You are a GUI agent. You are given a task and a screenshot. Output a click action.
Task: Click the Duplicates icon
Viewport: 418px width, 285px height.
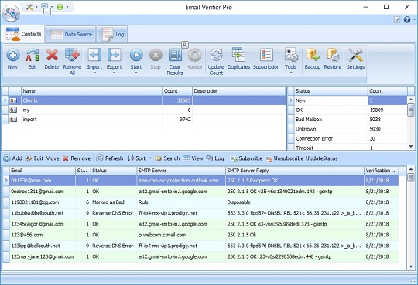coord(238,55)
